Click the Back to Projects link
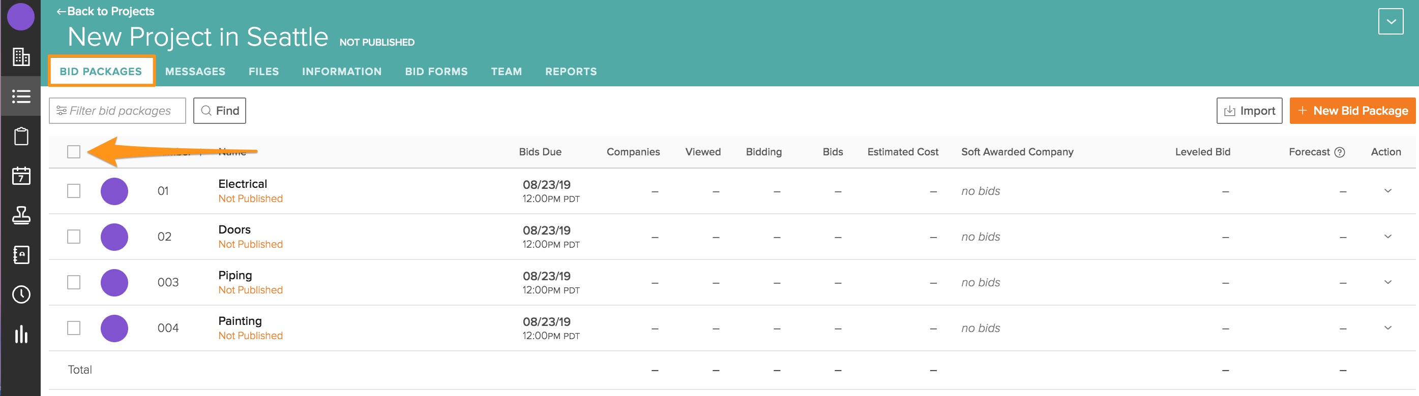Viewport: 1419px width, 396px height. tap(105, 12)
